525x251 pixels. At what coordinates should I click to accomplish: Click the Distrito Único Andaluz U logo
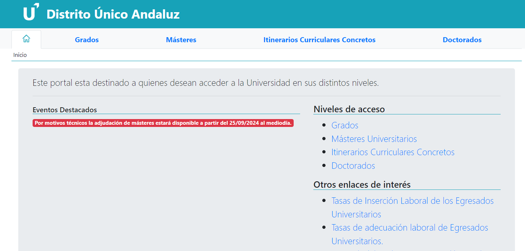pos(31,12)
